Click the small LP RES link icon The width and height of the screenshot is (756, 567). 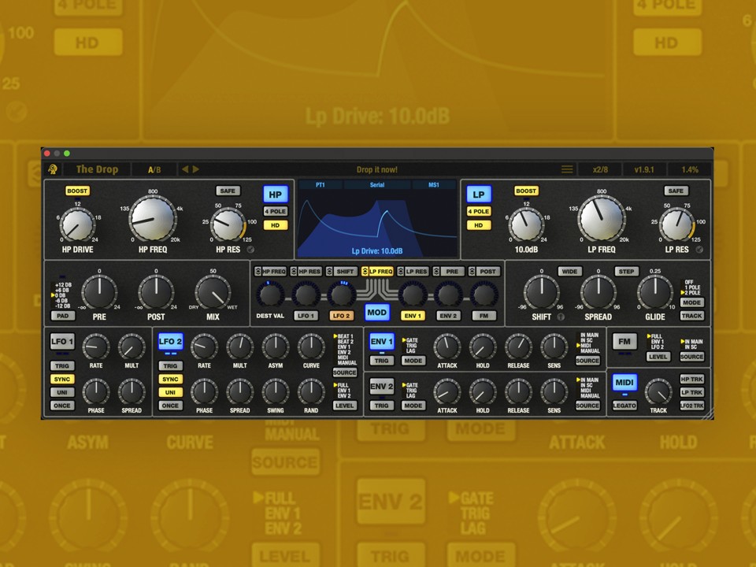[699, 250]
